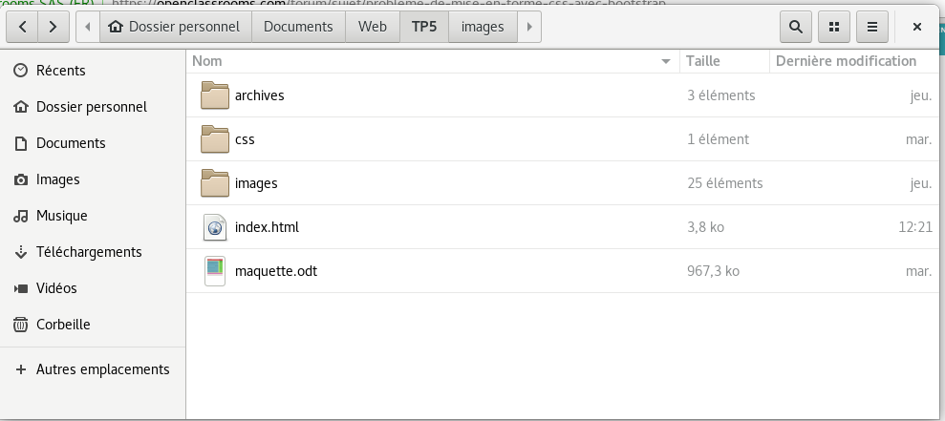This screenshot has height=421, width=945.
Task: Click the maquette.odt document icon
Action: click(x=215, y=271)
